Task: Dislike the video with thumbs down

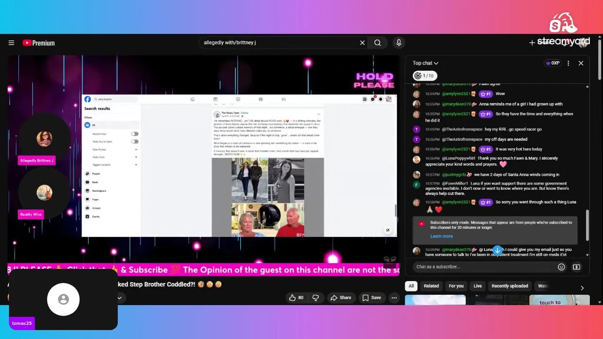Action: click(x=316, y=298)
